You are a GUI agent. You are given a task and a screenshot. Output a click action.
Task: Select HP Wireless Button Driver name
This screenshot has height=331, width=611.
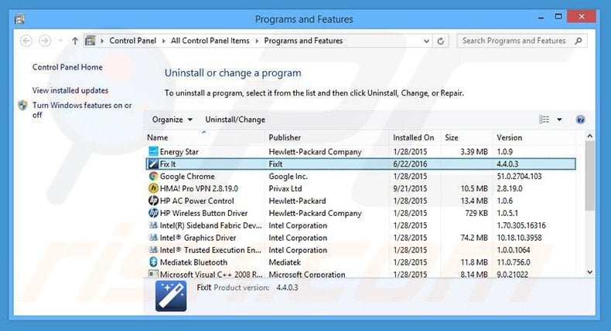pos(204,213)
